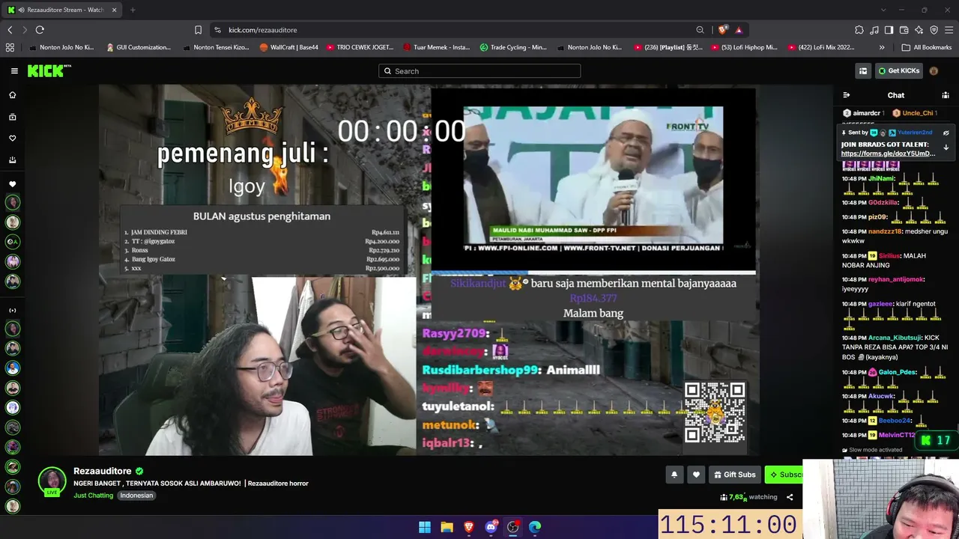Open Brave browser from the taskbar
Image resolution: width=959 pixels, height=539 pixels.
tap(469, 527)
